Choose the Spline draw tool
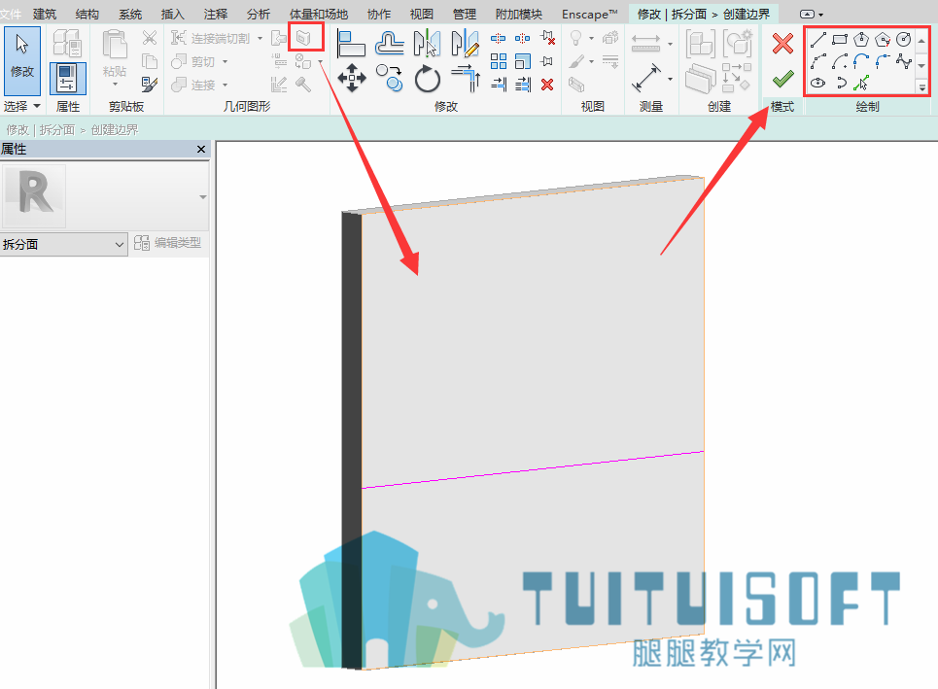The height and width of the screenshot is (689, 938). (903, 61)
